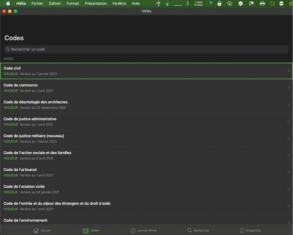Open the Édition menu
The width and height of the screenshot is (293, 235).
[55, 4]
